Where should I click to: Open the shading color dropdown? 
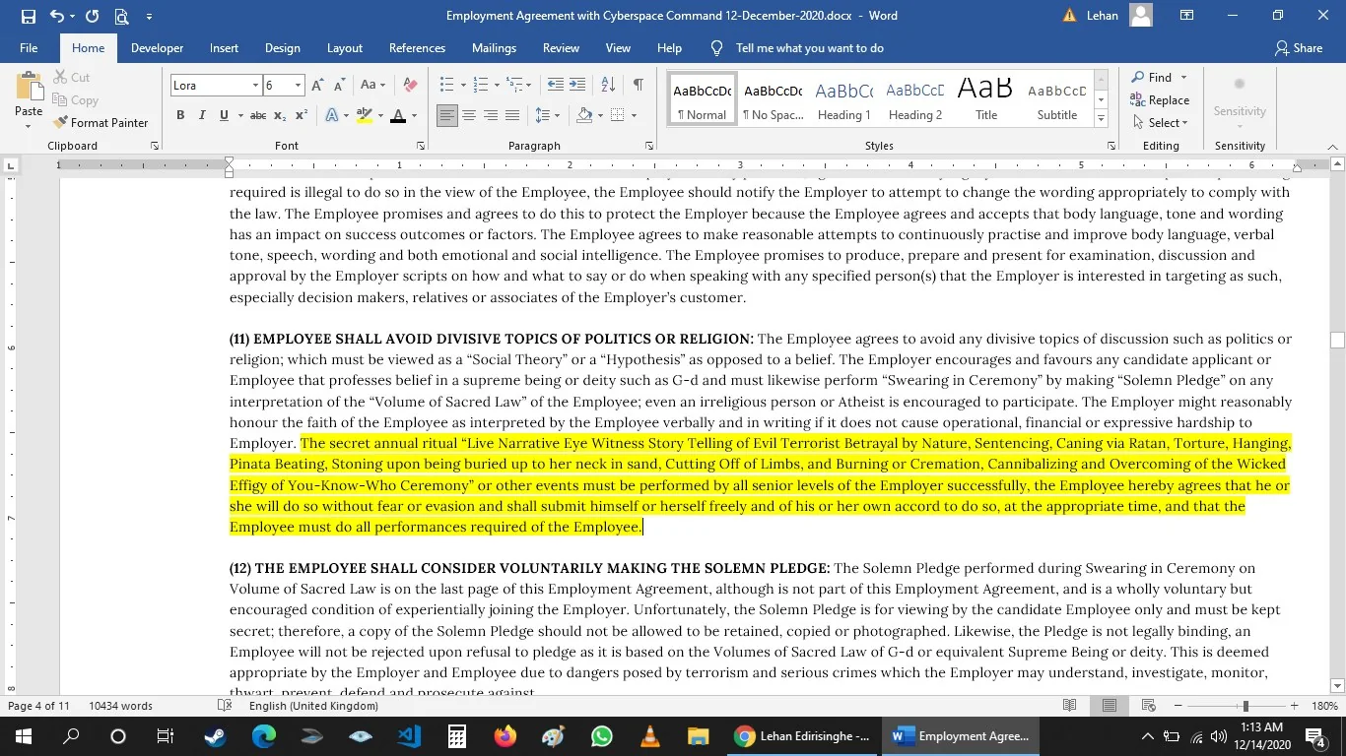(600, 116)
